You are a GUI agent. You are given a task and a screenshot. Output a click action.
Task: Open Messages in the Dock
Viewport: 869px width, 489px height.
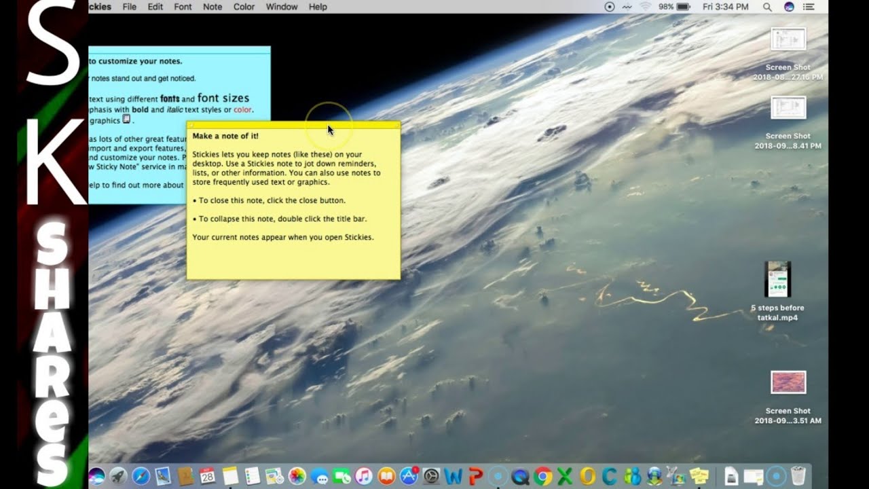[x=319, y=476]
